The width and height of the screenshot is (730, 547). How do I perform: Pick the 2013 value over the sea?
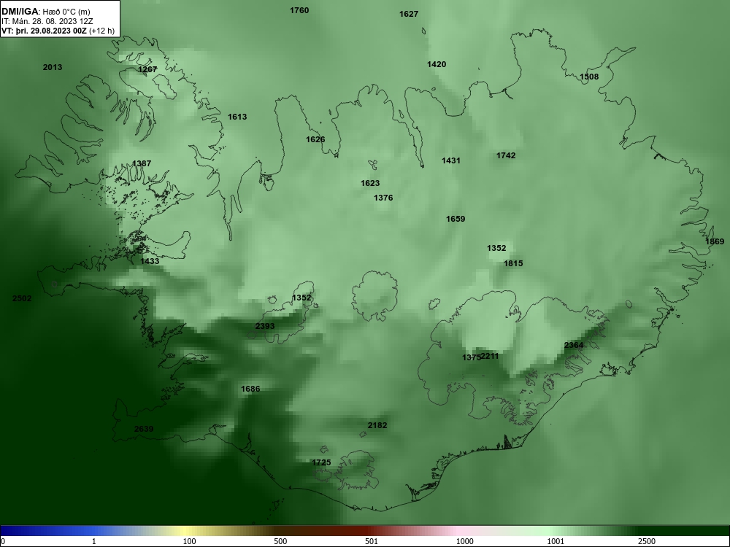click(x=53, y=67)
